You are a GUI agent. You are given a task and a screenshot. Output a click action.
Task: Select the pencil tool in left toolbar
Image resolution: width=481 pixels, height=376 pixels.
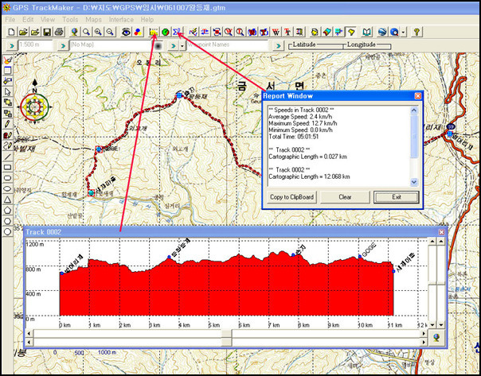click(x=8, y=124)
